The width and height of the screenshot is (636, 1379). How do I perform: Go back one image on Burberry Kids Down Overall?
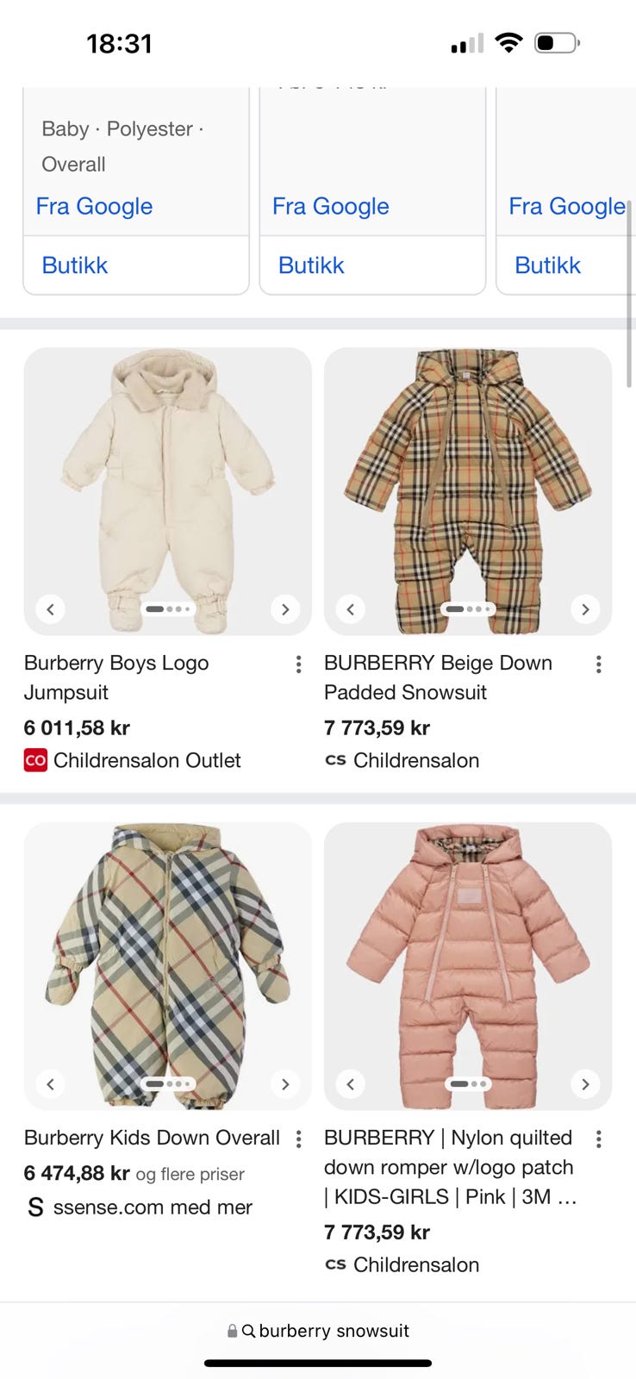[50, 1084]
